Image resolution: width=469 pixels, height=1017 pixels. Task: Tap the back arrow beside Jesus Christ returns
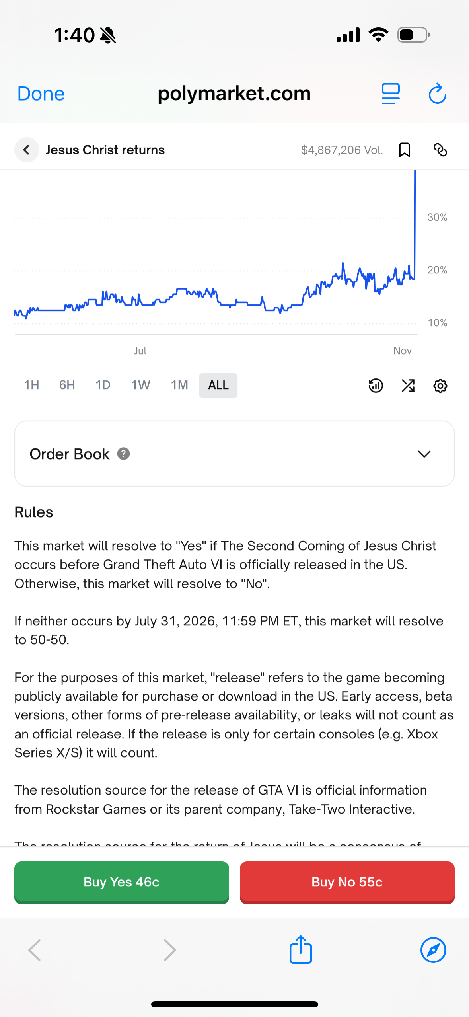tap(27, 150)
